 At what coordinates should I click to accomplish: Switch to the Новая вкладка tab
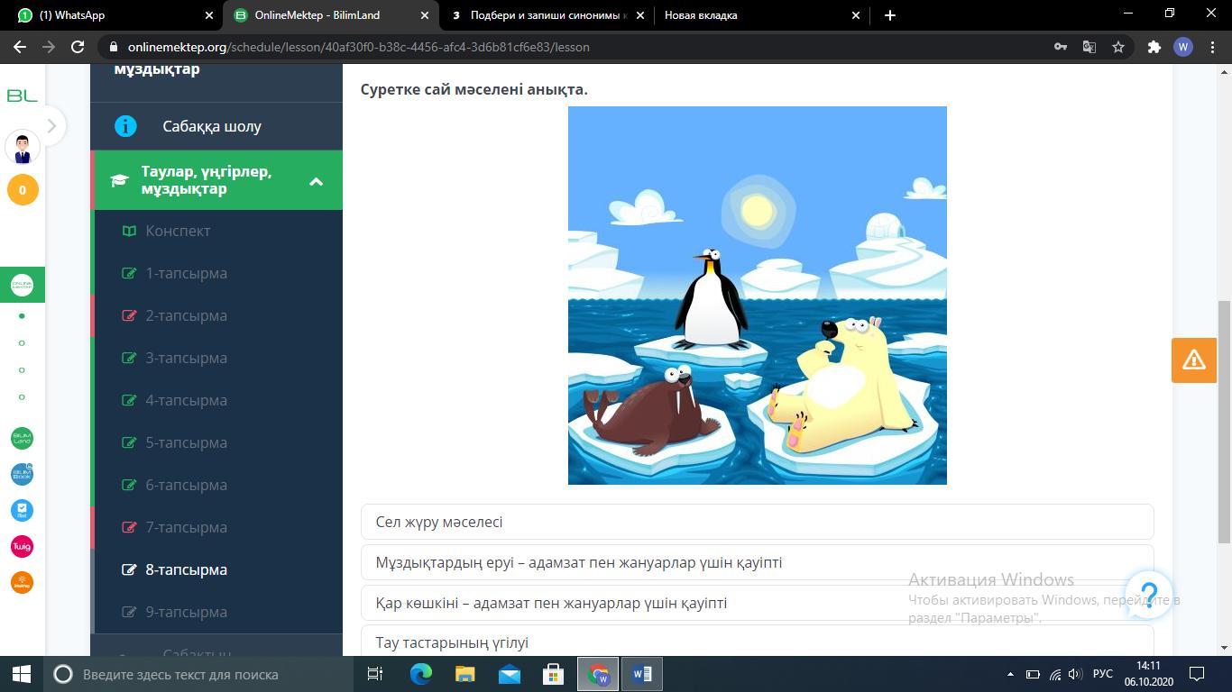click(x=762, y=15)
